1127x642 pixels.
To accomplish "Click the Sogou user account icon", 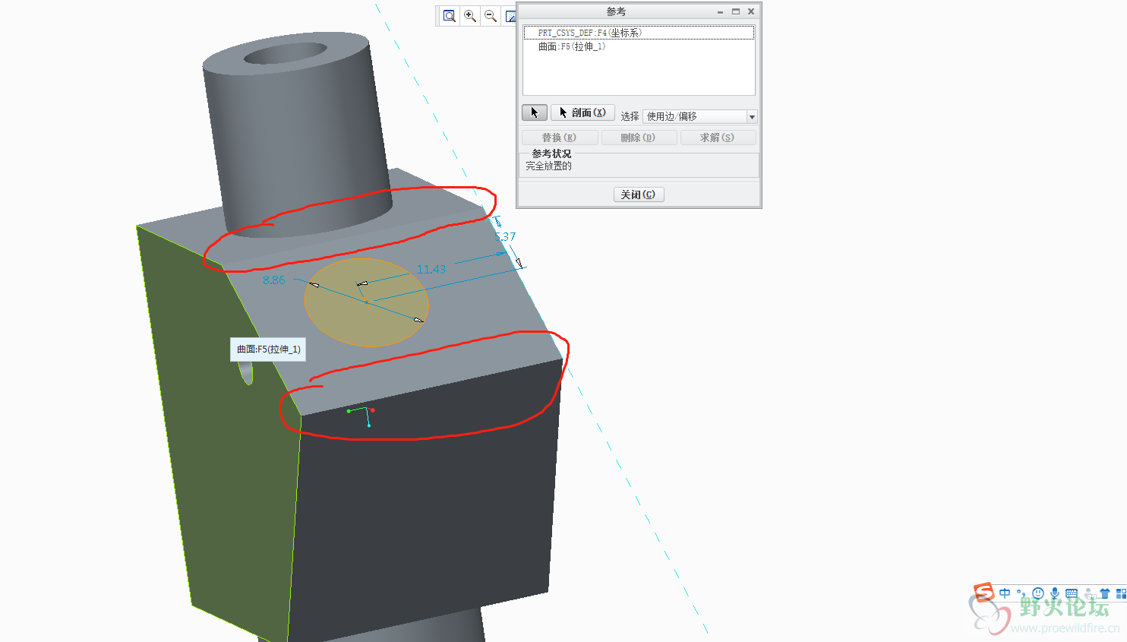I will click(x=1089, y=593).
